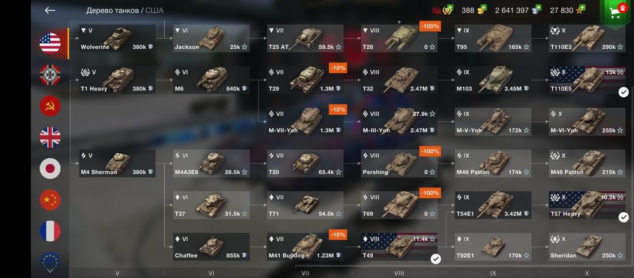Select the Japan nation flag
The height and width of the screenshot is (278, 634).
(x=50, y=168)
